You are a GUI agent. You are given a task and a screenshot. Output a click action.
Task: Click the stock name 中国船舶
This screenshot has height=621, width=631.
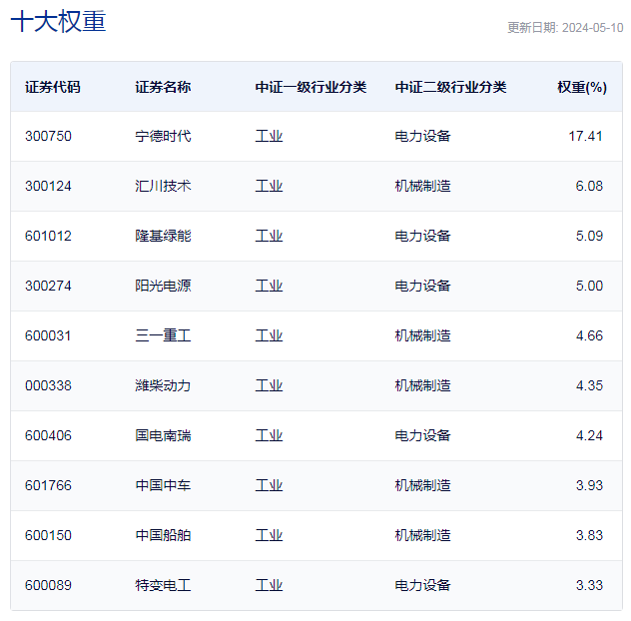click(x=163, y=535)
